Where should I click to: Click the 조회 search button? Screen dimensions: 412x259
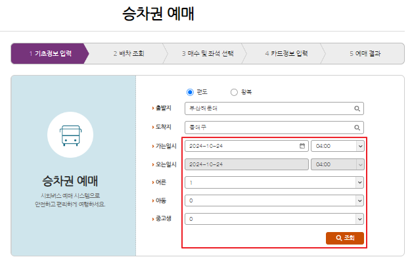345,238
